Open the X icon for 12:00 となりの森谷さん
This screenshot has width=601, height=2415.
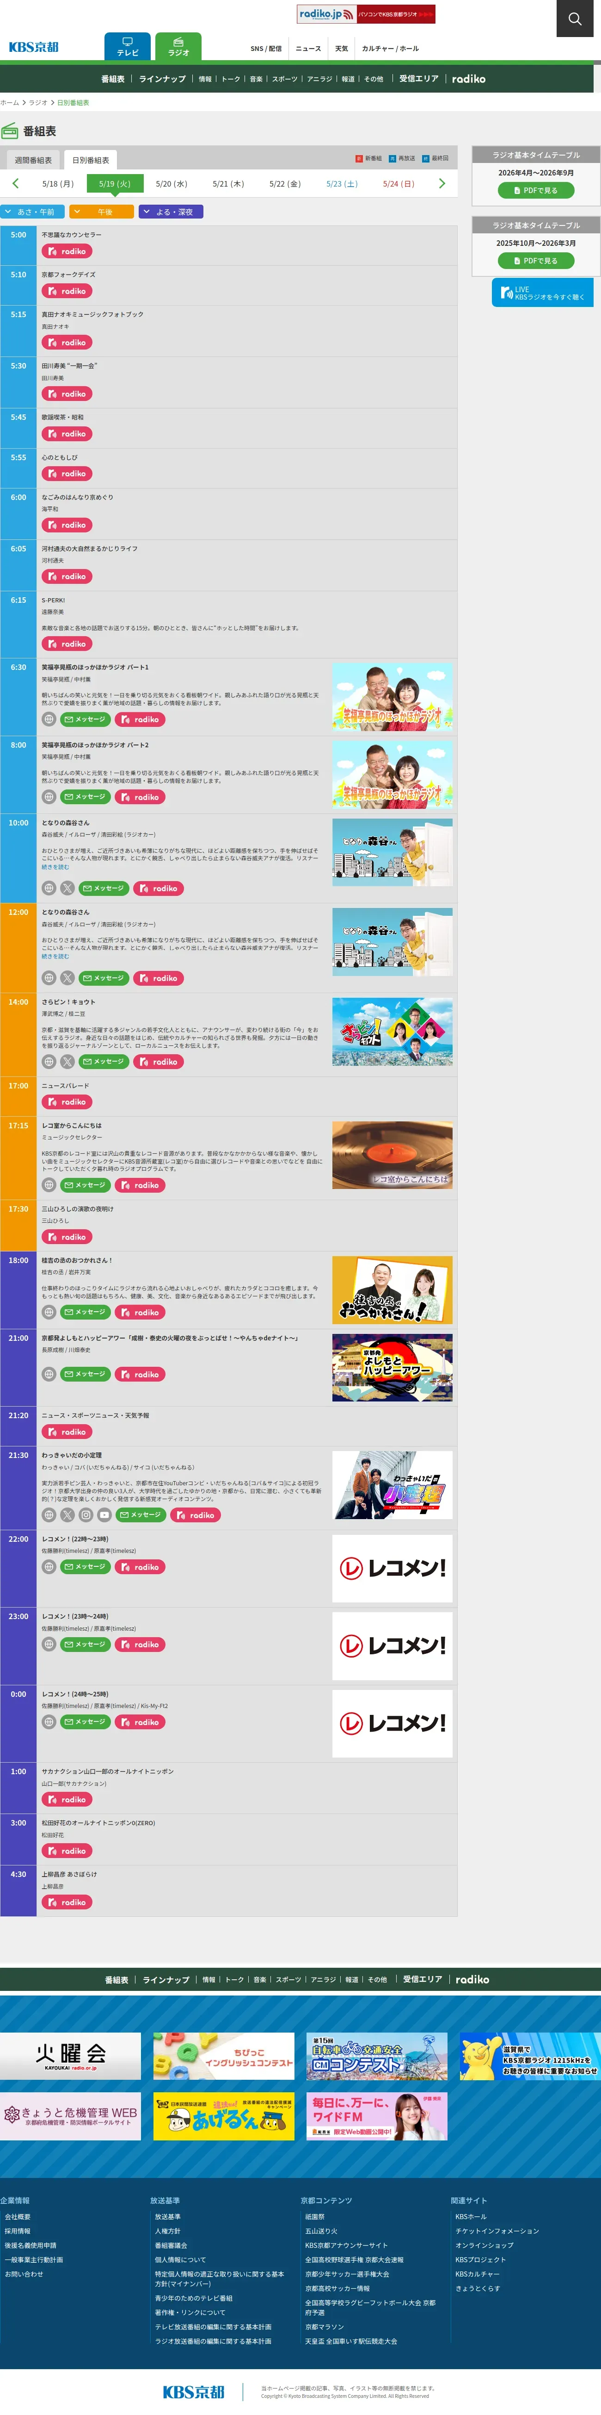tap(67, 978)
